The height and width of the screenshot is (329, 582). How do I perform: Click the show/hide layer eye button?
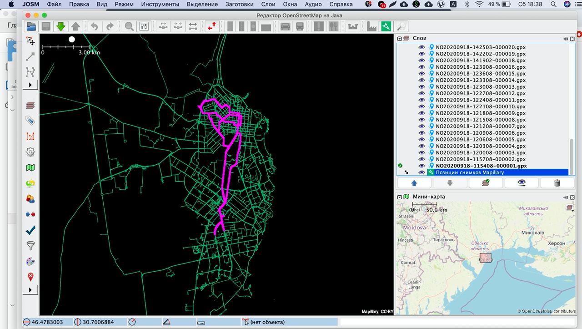tap(522, 183)
